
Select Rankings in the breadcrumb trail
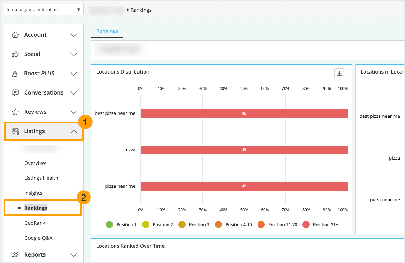coord(141,10)
